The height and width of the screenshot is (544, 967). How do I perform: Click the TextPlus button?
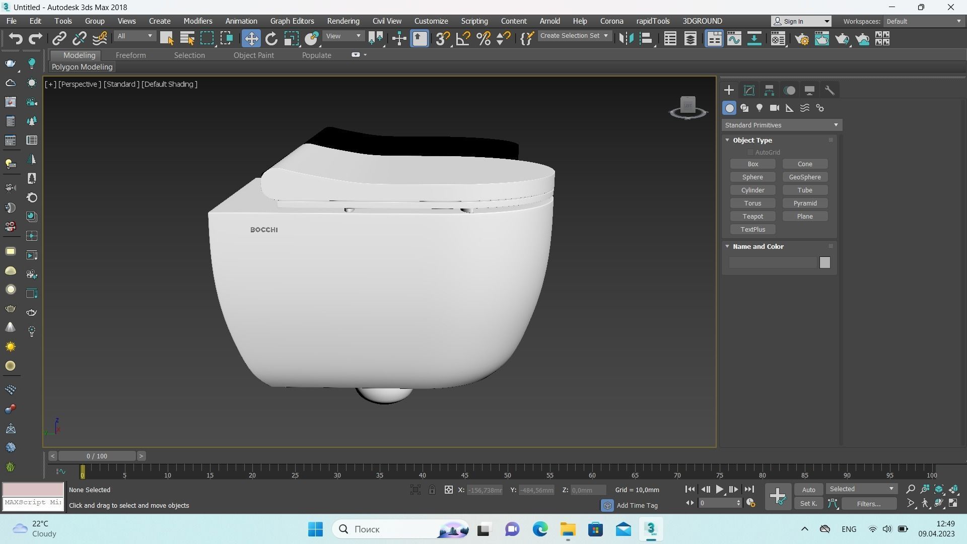click(752, 230)
